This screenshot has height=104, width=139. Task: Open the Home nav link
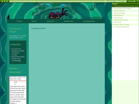point(19,21)
